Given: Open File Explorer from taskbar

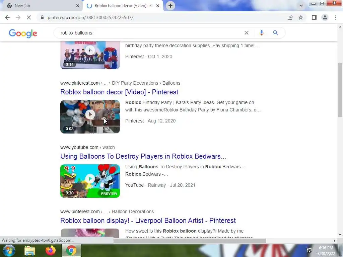Looking at the screenshot, I should click(30, 250).
